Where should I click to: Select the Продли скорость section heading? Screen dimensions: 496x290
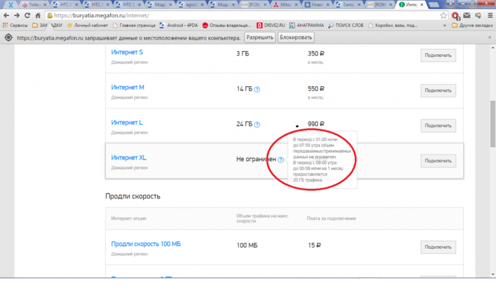click(x=133, y=196)
